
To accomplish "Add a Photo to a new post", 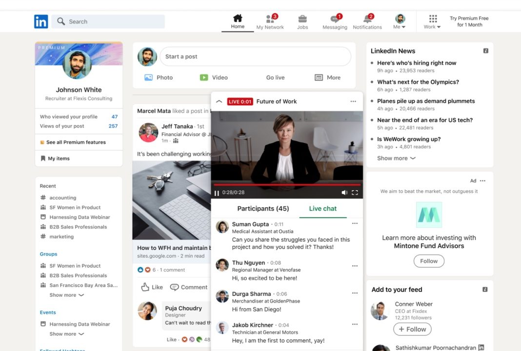I will [x=159, y=78].
